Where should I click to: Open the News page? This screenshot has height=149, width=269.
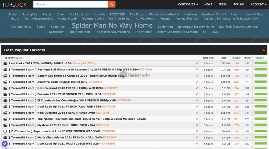point(208,4)
